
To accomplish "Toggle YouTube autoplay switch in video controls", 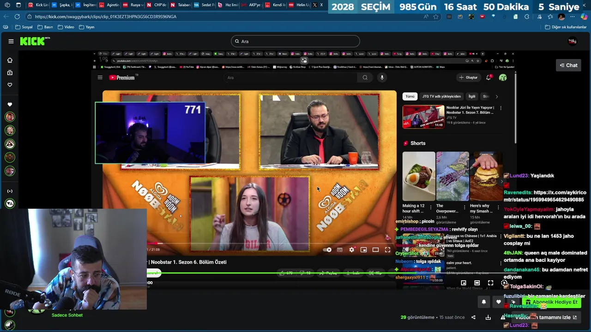I will pos(327,249).
